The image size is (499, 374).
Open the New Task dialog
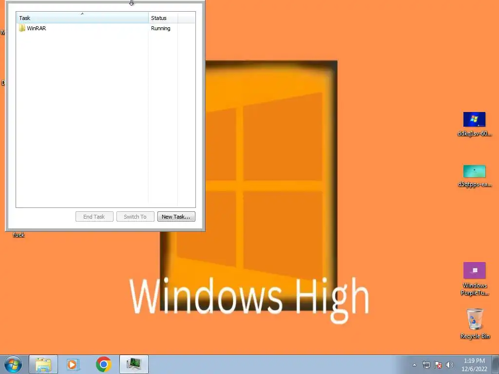click(x=176, y=217)
